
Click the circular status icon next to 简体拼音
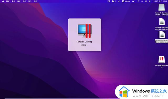pos(119,1)
